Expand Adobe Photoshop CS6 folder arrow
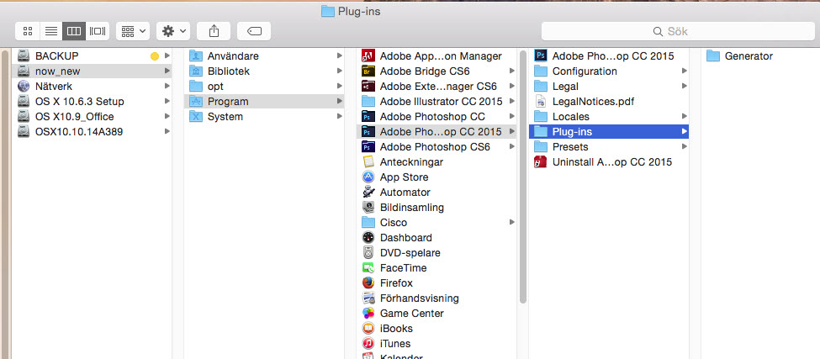Screen dimensions: 820x359 pyautogui.click(x=512, y=147)
